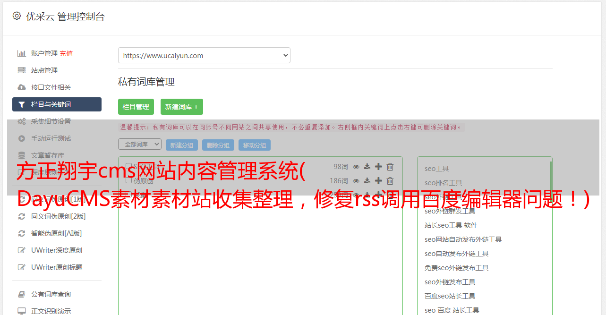Delete the 98词 library
Viewport: 606px width, 315px height.
(x=390, y=167)
